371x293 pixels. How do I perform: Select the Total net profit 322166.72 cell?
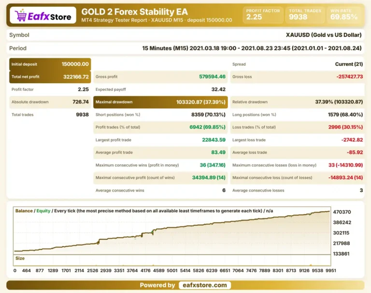click(x=50, y=77)
